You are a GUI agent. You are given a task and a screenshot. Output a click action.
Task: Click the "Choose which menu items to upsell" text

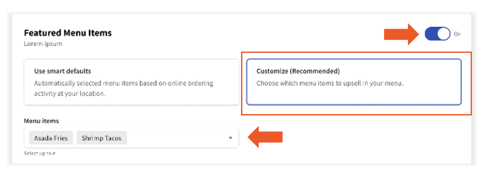click(330, 83)
